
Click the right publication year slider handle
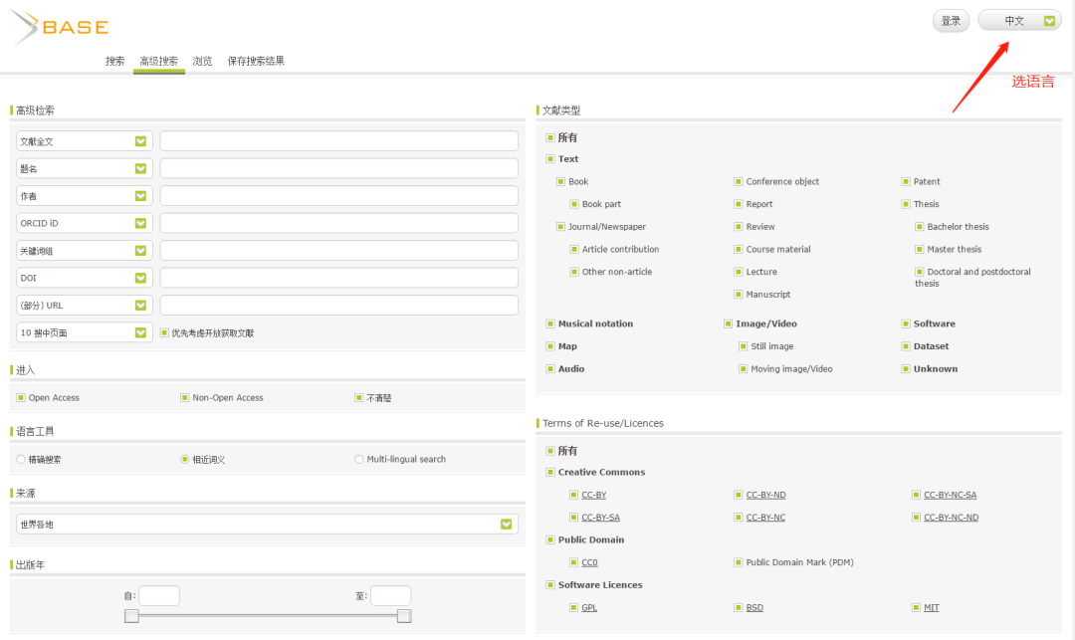pos(404,616)
